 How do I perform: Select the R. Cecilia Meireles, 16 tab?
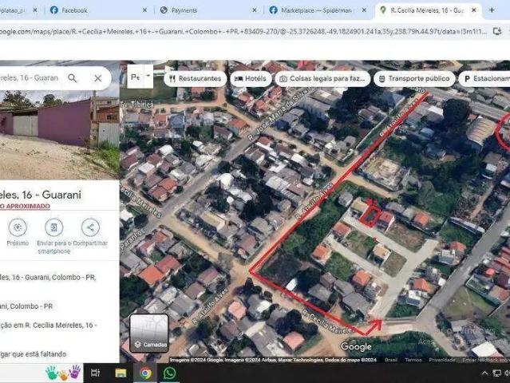click(427, 10)
